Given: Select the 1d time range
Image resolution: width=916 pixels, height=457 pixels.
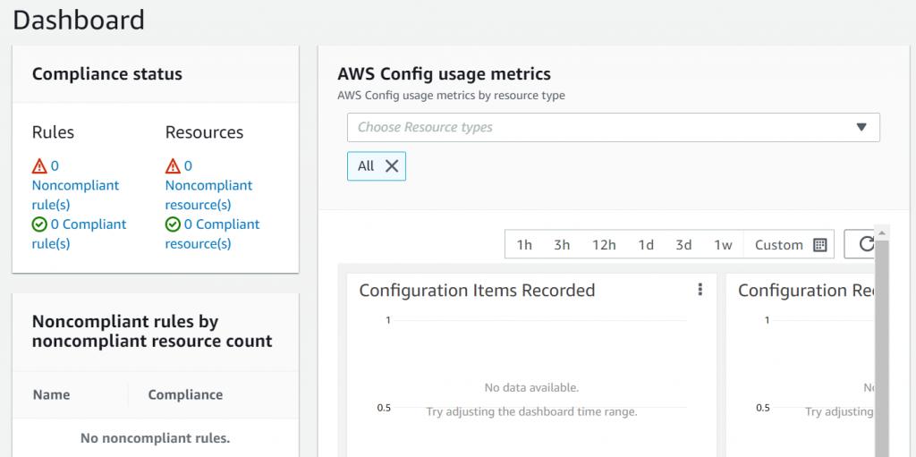Looking at the screenshot, I should pyautogui.click(x=646, y=245).
